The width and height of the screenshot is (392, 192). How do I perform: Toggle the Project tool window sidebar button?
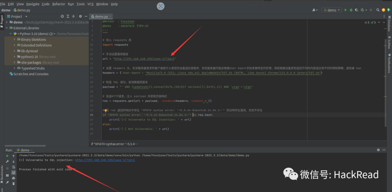(x=2, y=21)
